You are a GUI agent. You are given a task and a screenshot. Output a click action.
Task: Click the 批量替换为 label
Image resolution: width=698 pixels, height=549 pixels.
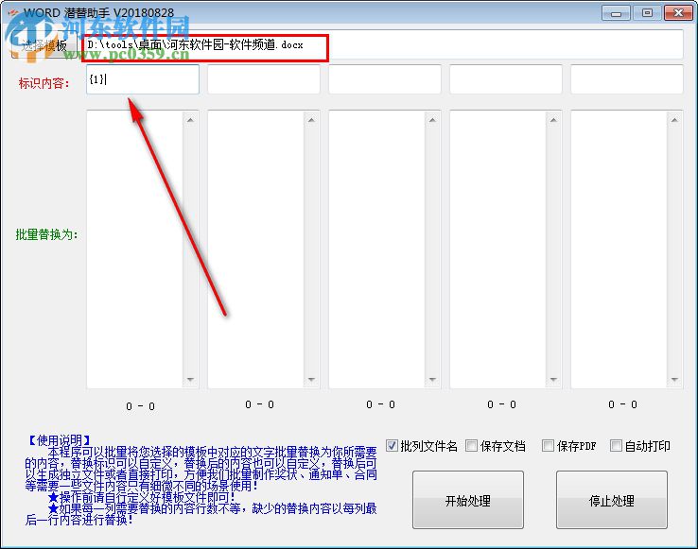tap(46, 234)
